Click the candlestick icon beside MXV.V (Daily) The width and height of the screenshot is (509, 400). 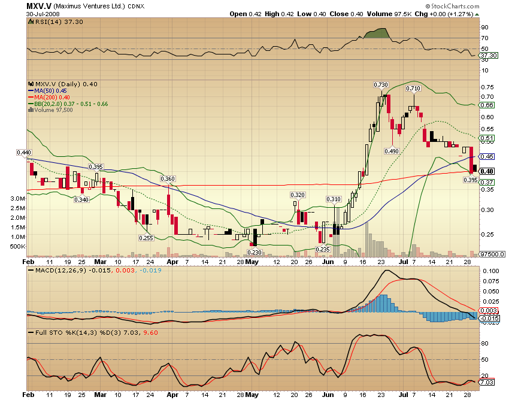(31, 84)
